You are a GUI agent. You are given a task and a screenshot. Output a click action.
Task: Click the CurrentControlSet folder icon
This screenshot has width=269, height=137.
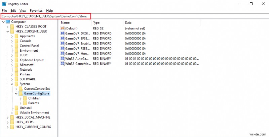click(x=21, y=89)
